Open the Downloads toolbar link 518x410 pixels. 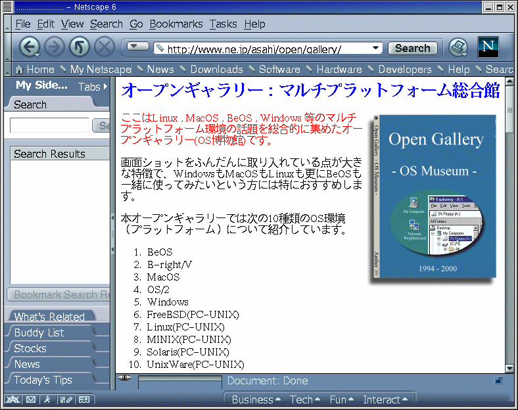click(212, 70)
